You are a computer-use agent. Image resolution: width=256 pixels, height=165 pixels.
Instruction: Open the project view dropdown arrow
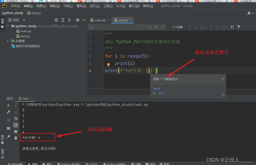(24, 20)
